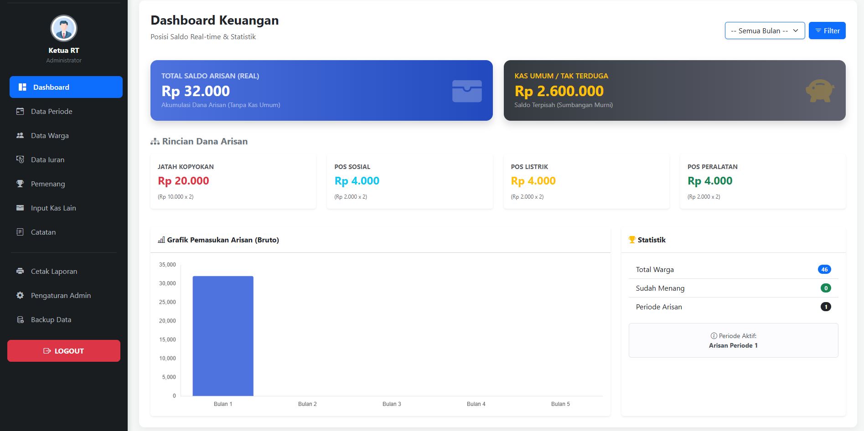
Task: Go to Data Iuran in sidebar
Action: coord(47,159)
